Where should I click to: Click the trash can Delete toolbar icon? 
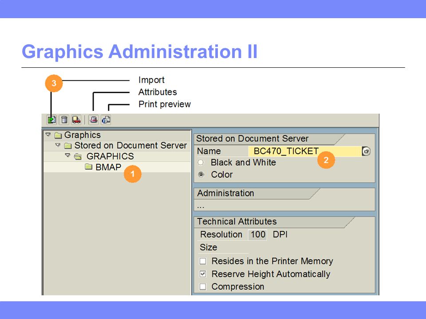click(64, 120)
